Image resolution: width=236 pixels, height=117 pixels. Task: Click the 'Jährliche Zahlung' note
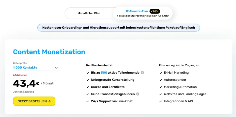pyautogui.click(x=23, y=92)
